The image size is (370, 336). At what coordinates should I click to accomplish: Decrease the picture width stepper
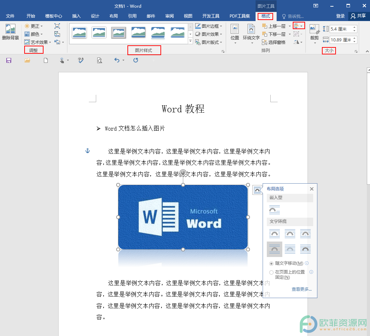tap(355, 42)
